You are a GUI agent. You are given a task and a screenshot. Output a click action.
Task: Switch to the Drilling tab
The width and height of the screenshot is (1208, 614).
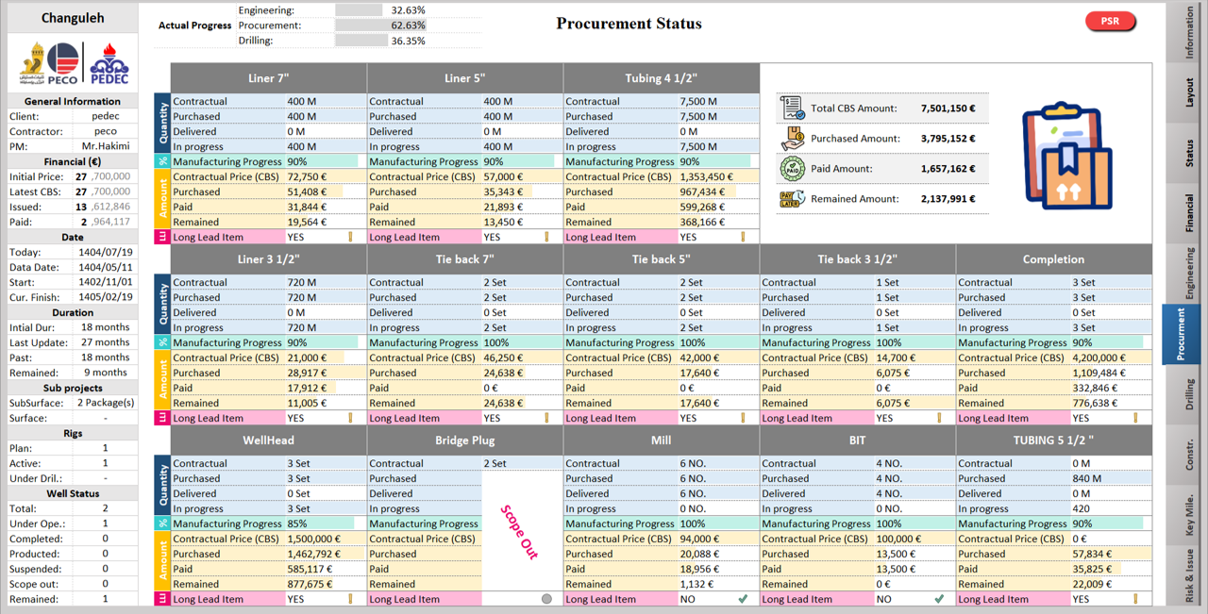tap(1189, 394)
